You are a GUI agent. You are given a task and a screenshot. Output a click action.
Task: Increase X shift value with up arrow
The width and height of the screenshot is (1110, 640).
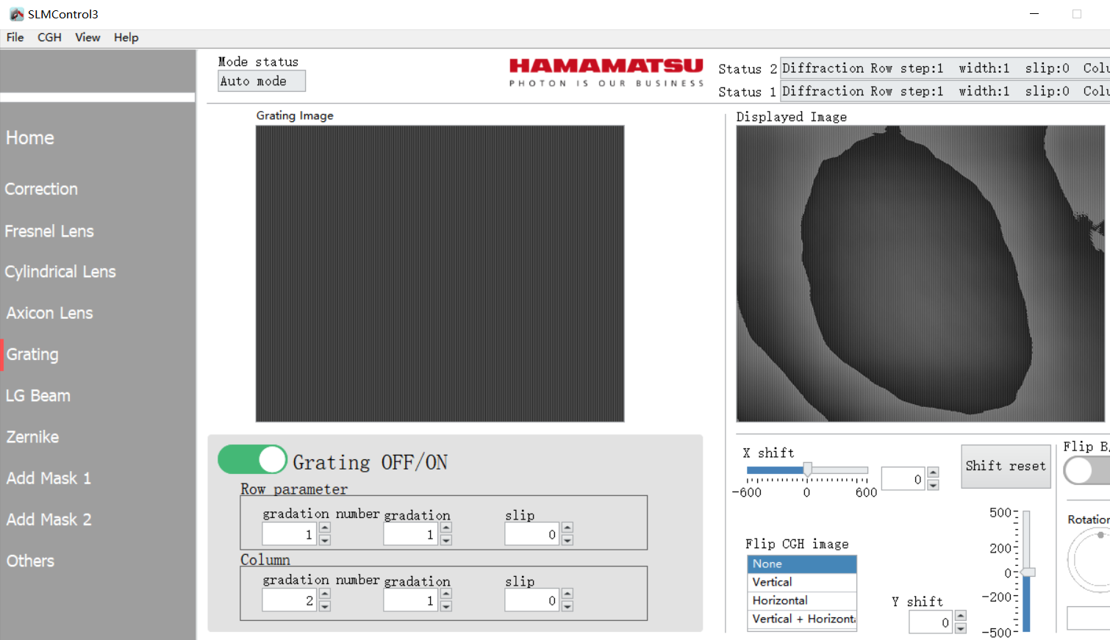933,473
